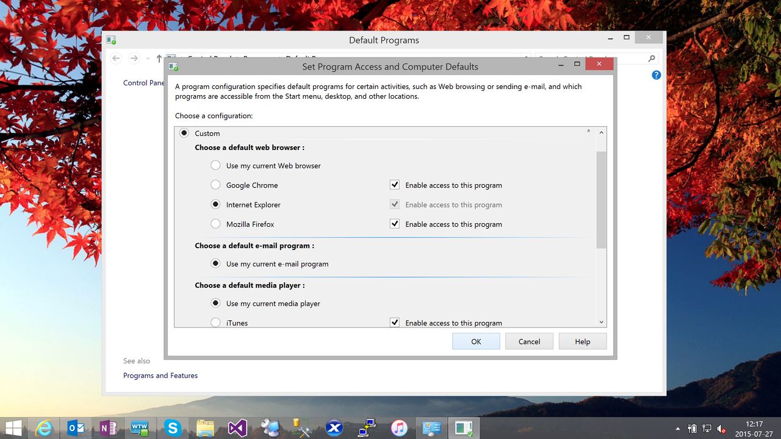Open File Explorer from the taskbar
This screenshot has width=781, height=439.
click(204, 428)
